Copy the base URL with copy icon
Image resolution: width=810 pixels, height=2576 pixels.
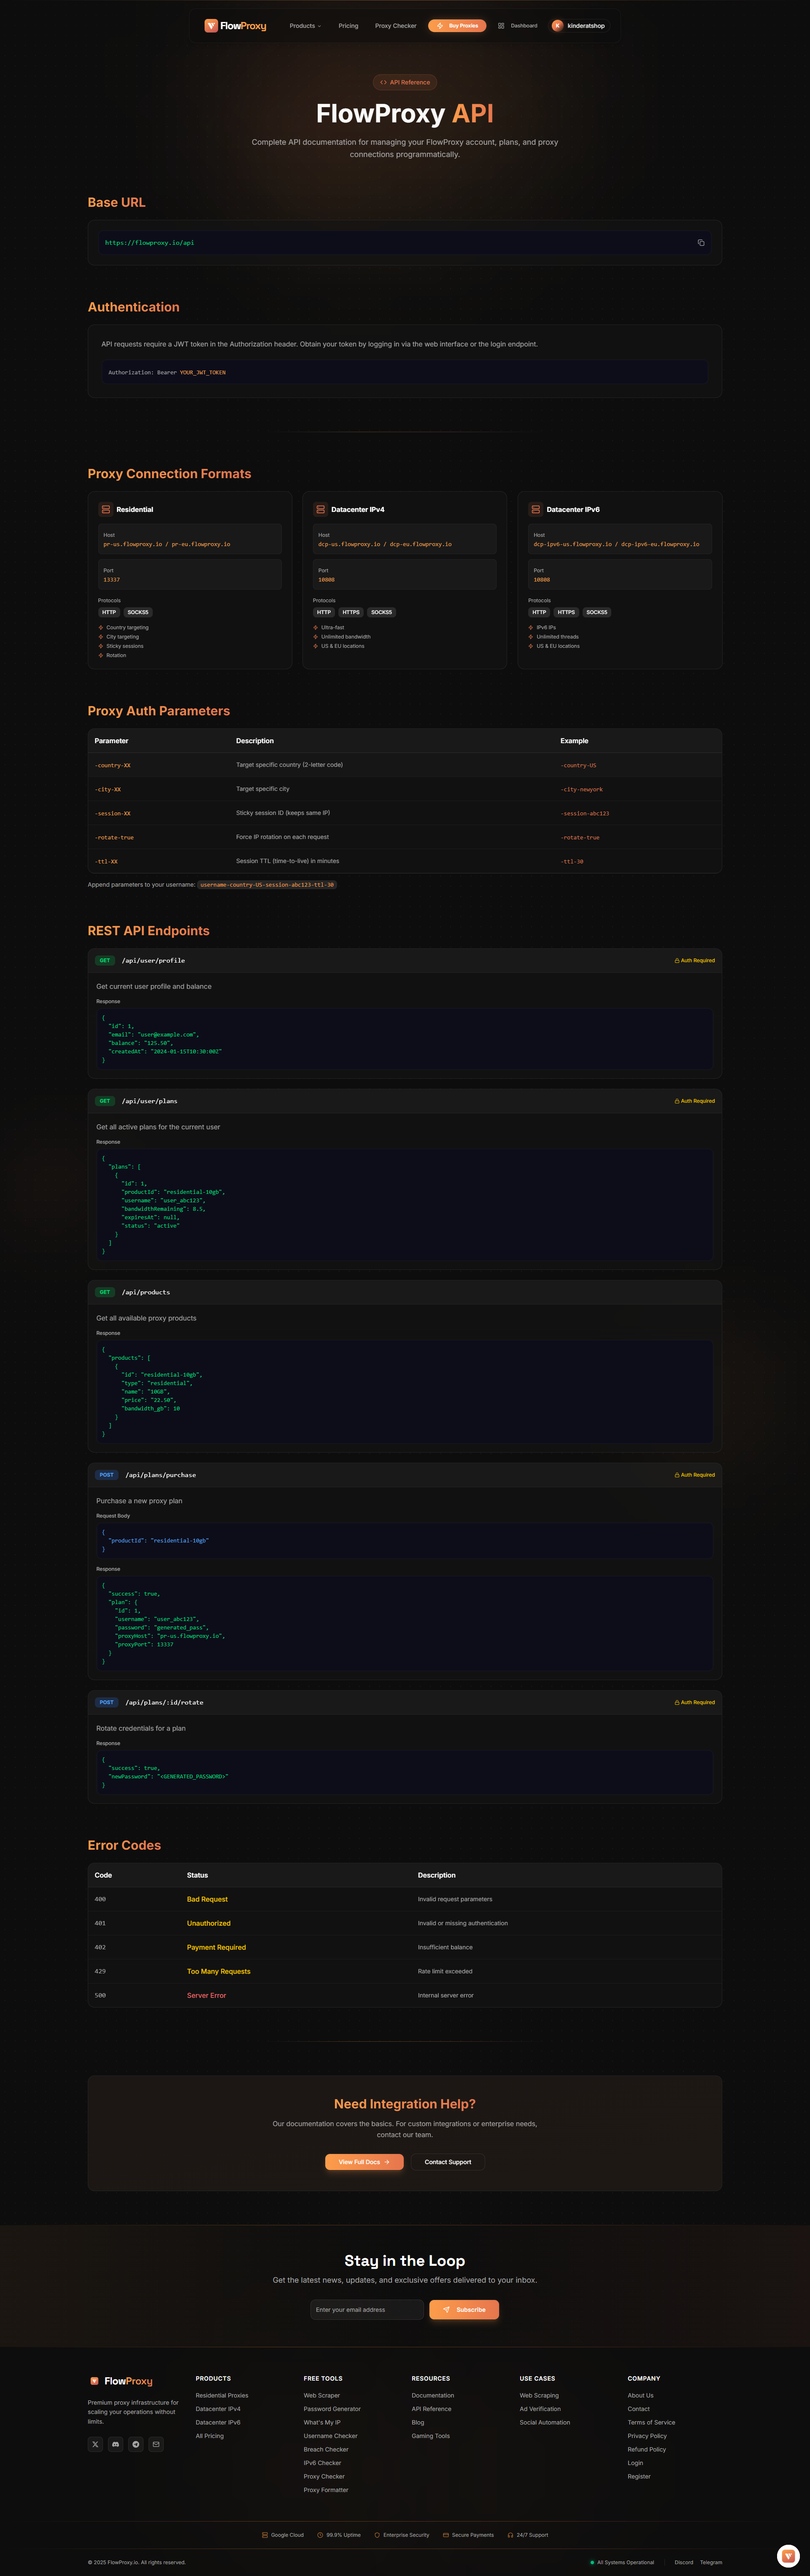coord(701,243)
